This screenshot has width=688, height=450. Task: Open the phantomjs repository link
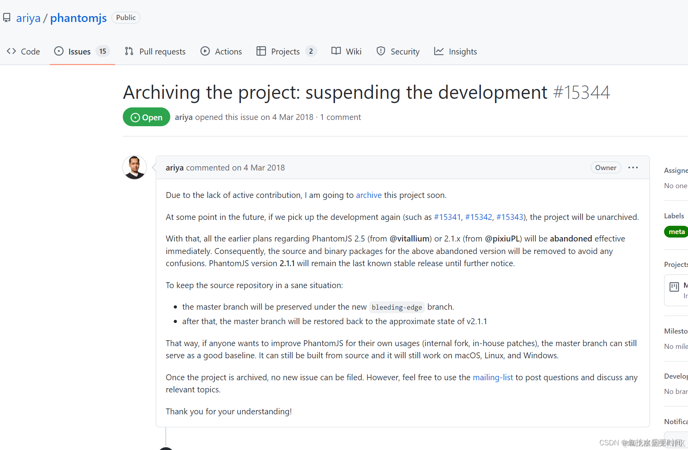tap(78, 18)
